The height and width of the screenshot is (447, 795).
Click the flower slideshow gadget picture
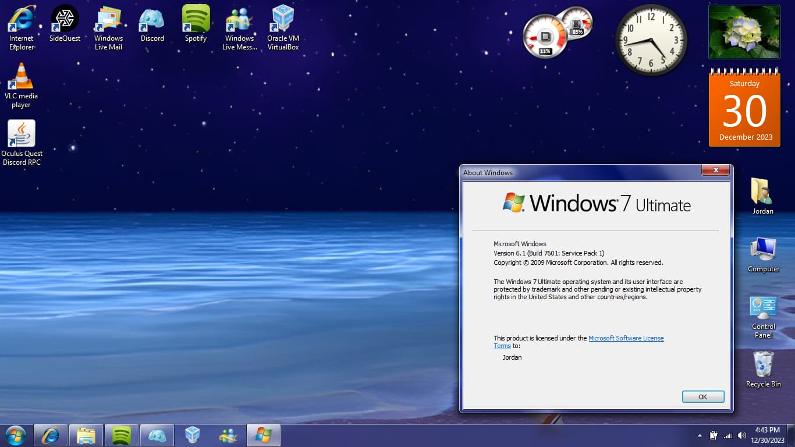pos(744,32)
